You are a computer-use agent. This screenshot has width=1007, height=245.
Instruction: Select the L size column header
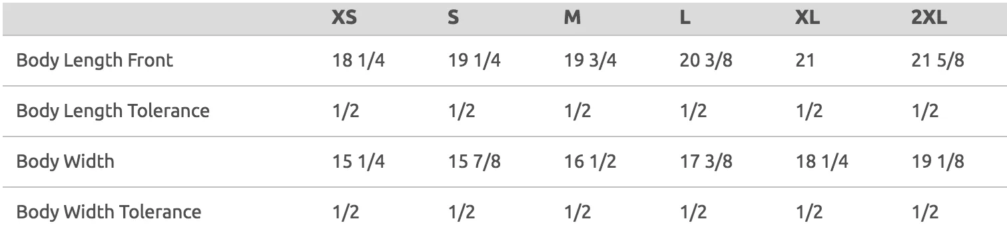tap(685, 18)
